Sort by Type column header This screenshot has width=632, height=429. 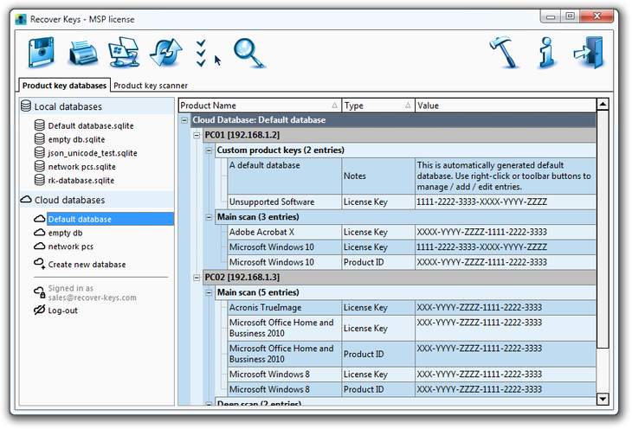pos(378,106)
